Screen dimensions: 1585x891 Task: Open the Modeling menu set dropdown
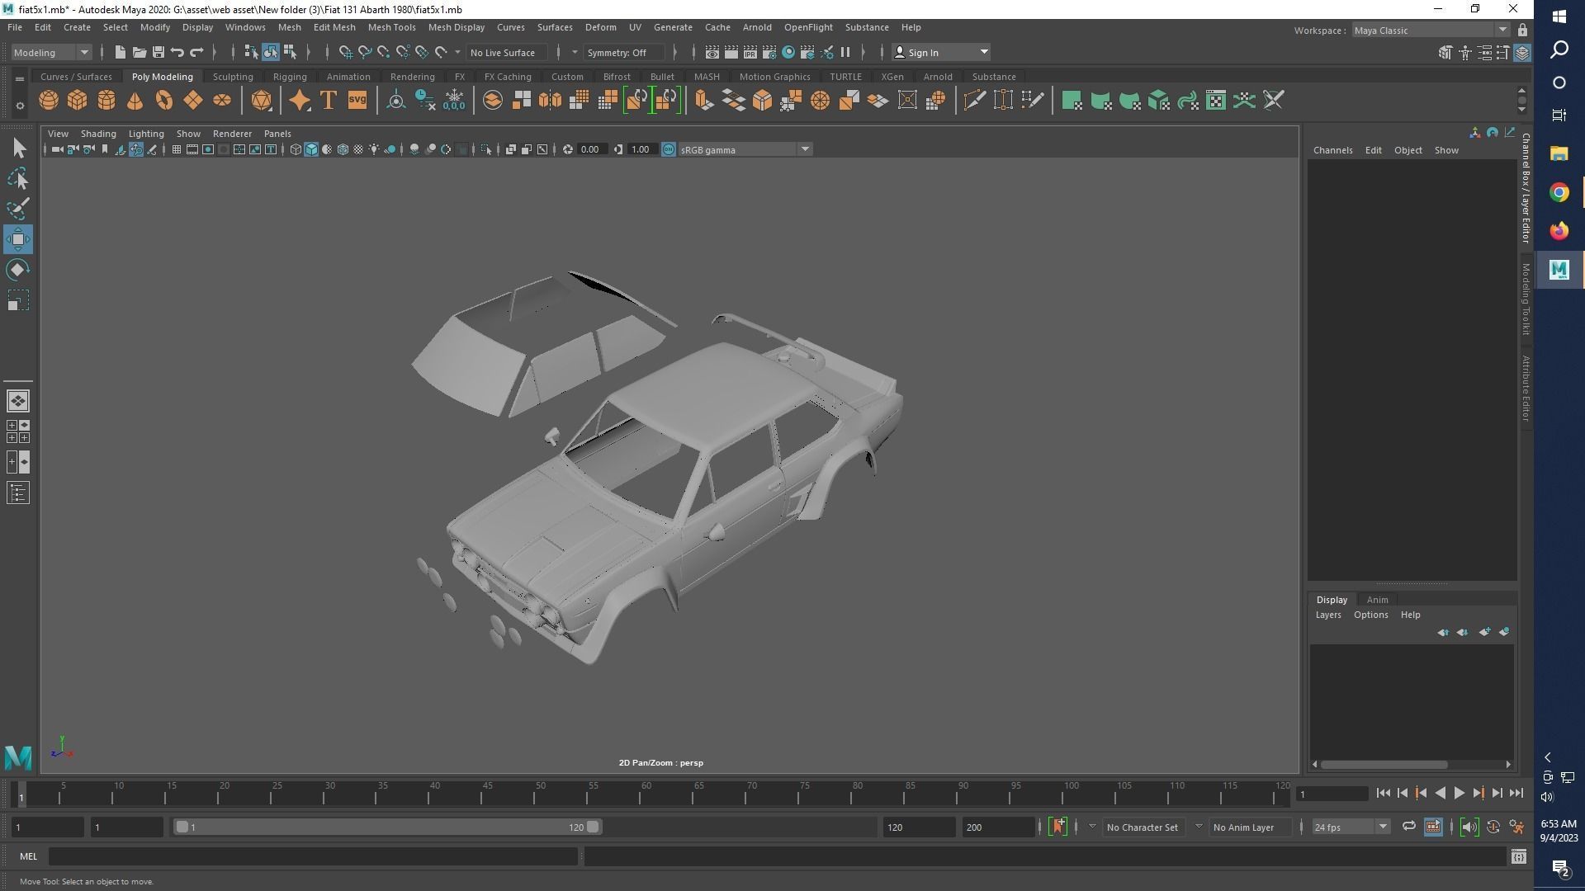pos(51,52)
